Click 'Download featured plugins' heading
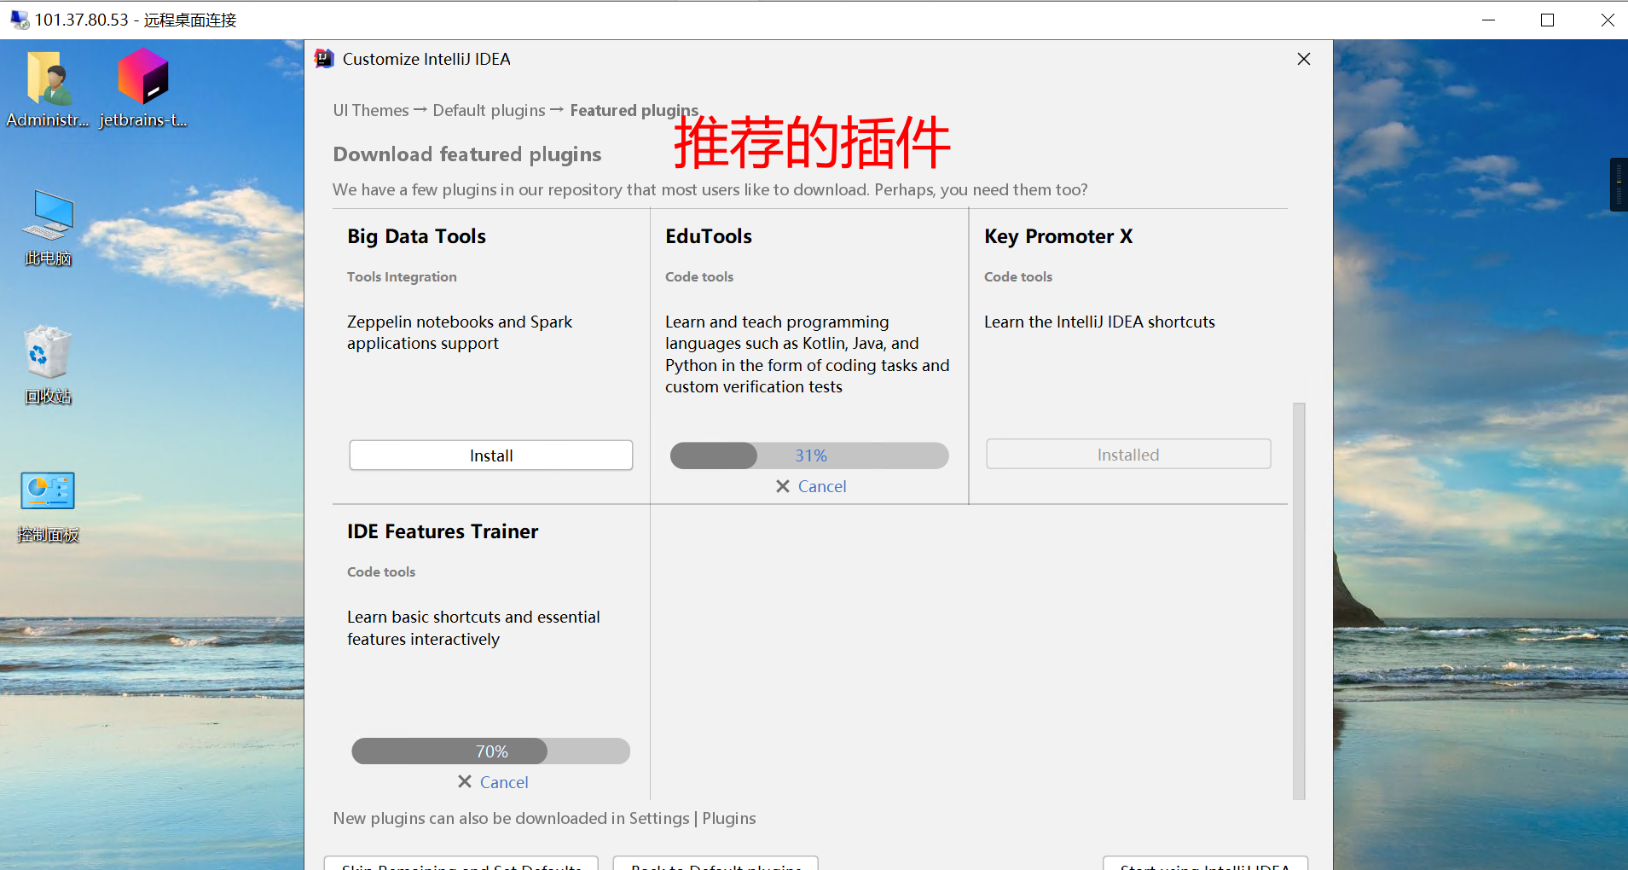The image size is (1628, 870). pyautogui.click(x=467, y=154)
